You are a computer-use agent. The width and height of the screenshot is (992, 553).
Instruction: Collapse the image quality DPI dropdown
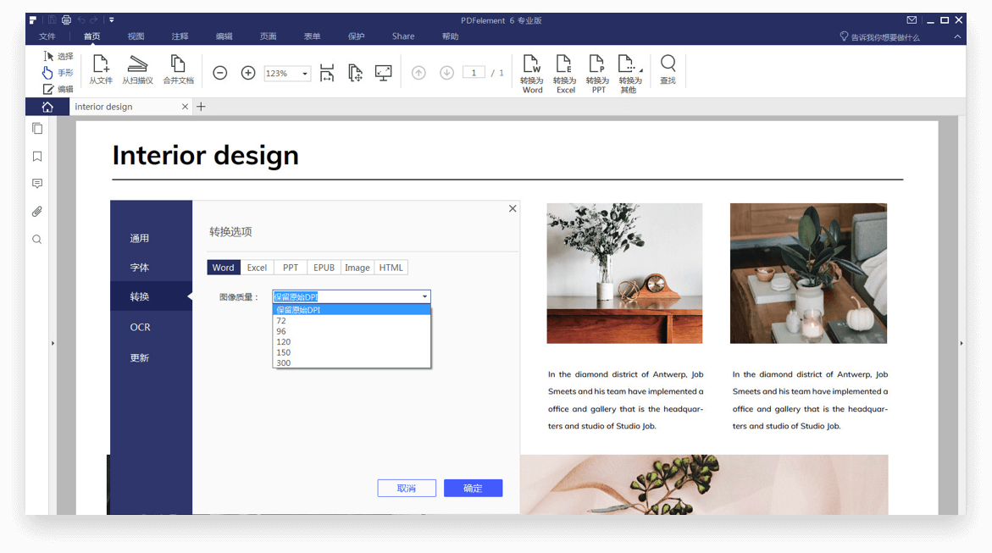click(424, 296)
